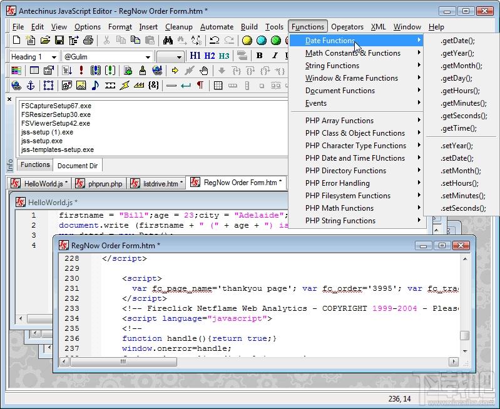Viewport: 500px width, 409px height.
Task: Open a file with the folder icon
Action: 45,41
